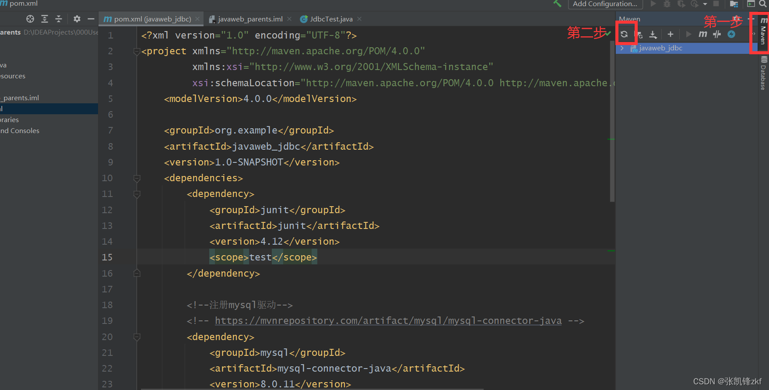Place cursor in scope test line
The width and height of the screenshot is (769, 390).
tap(263, 257)
